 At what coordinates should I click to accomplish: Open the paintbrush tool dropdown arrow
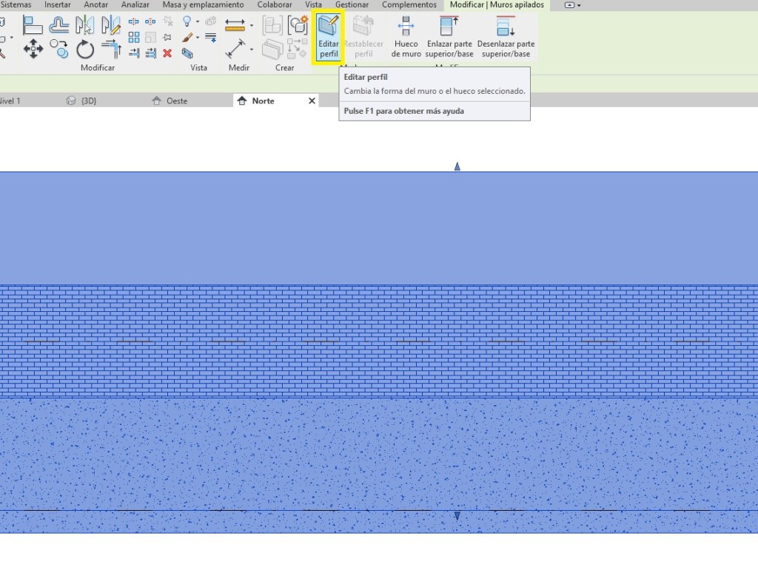(198, 38)
